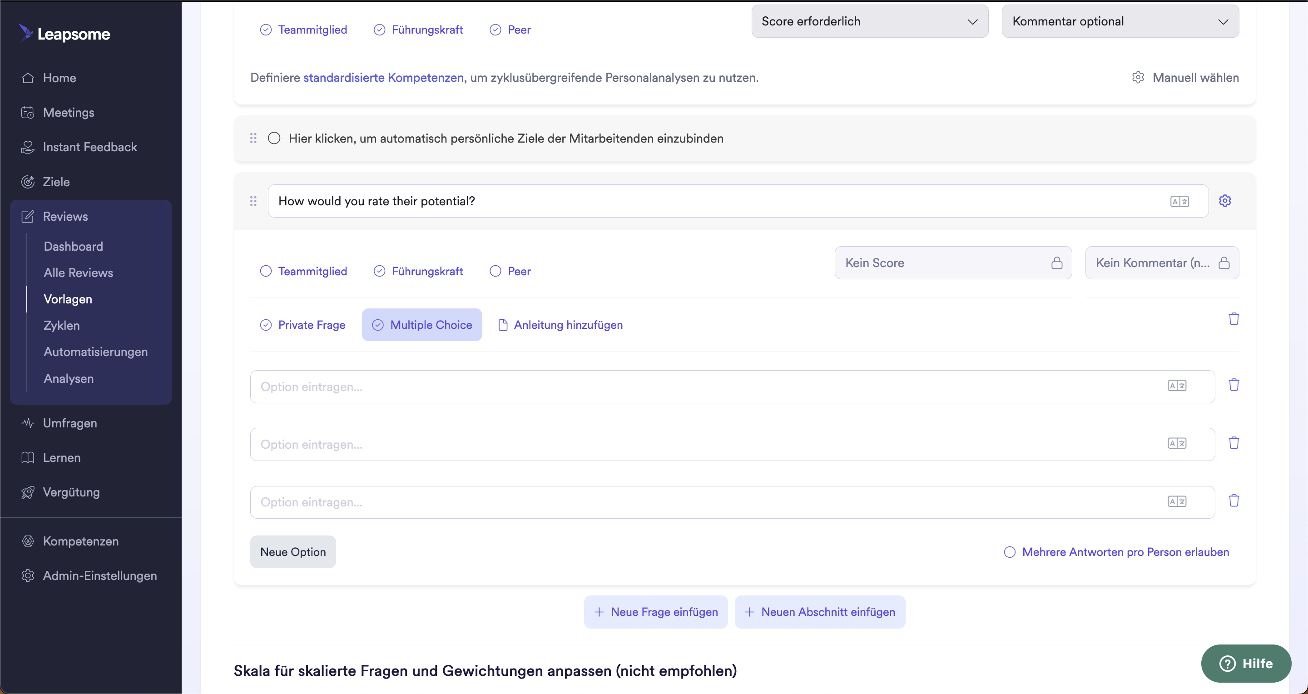Toggle Multiple Choice option
This screenshot has width=1308, height=694.
[422, 325]
